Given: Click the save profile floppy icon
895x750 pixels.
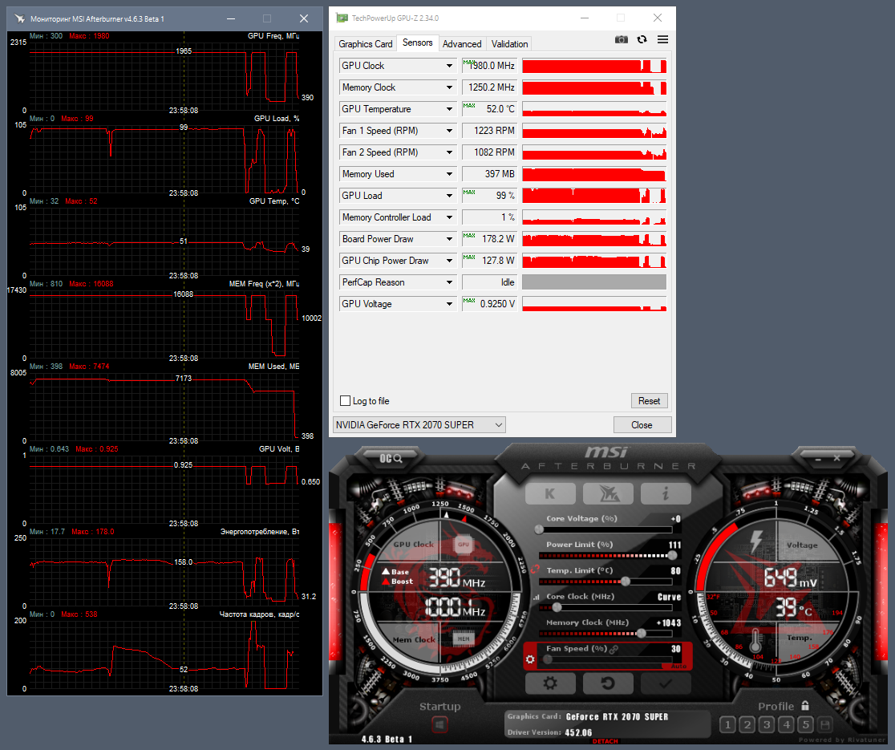Looking at the screenshot, I should click(824, 725).
